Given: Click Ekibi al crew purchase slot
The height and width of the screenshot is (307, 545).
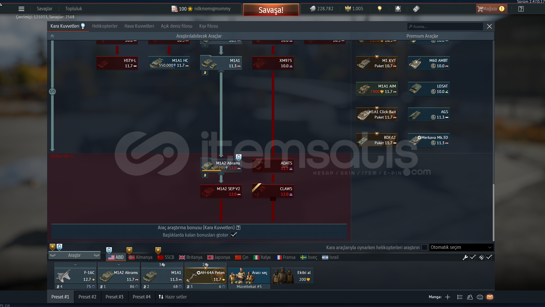Looking at the screenshot, I should tap(292, 276).
